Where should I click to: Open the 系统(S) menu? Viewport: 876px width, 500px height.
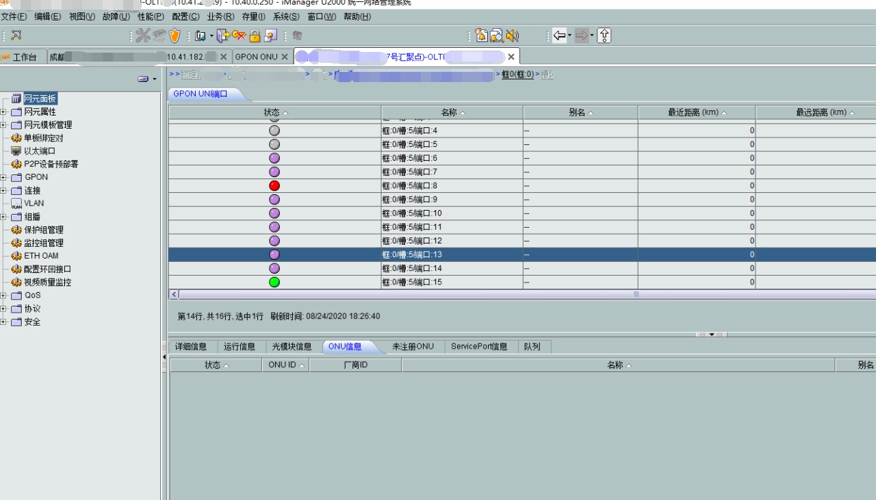(287, 16)
